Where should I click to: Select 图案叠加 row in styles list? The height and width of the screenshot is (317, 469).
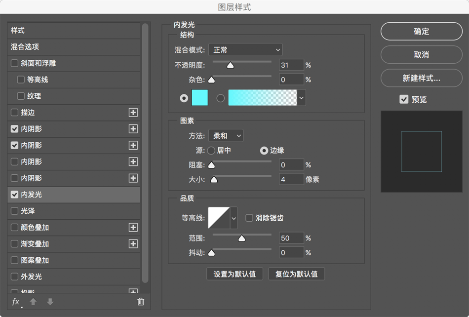[x=74, y=260]
